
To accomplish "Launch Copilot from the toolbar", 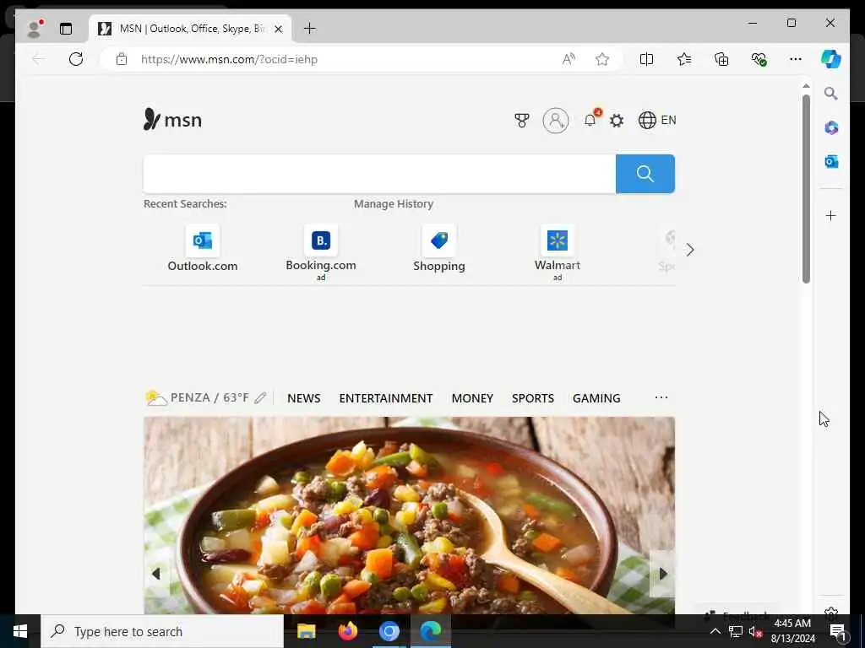I will coord(831,59).
